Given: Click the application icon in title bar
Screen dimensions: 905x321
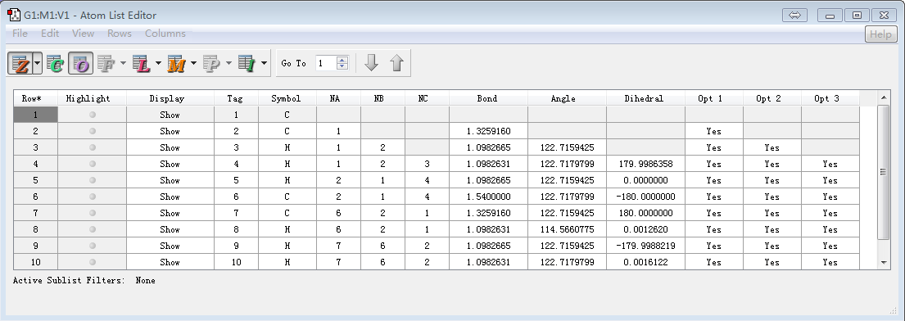Looking at the screenshot, I should (15, 15).
